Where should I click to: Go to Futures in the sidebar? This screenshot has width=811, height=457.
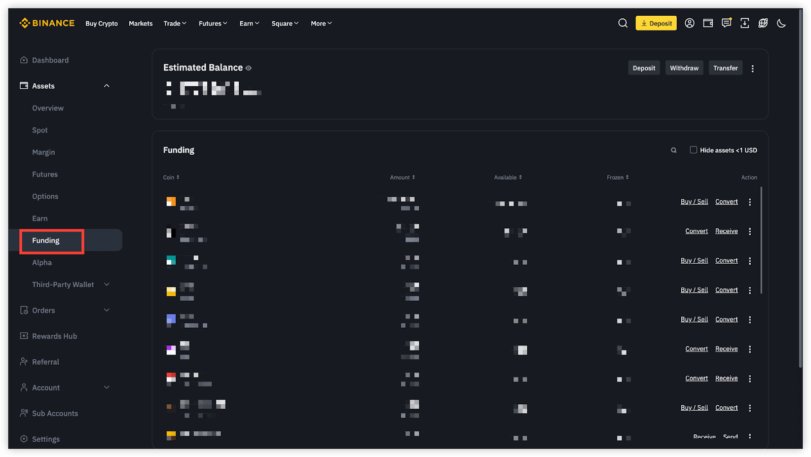pos(45,174)
